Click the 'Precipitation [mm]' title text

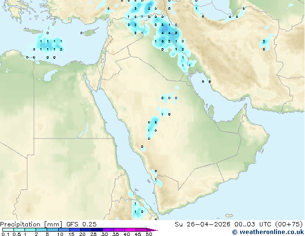point(31,224)
